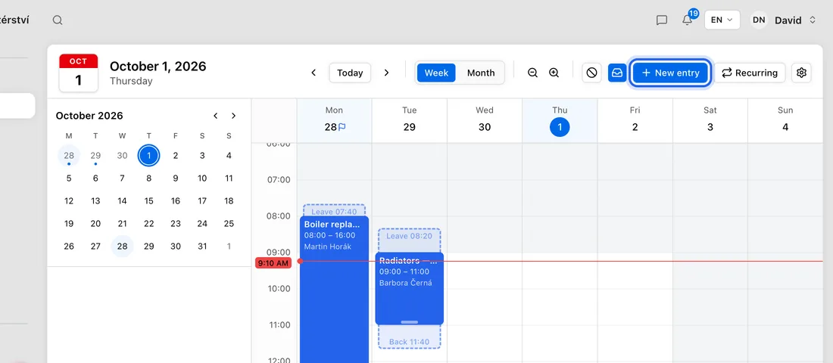Create a New entry
This screenshot has width=833, height=363.
coord(670,73)
